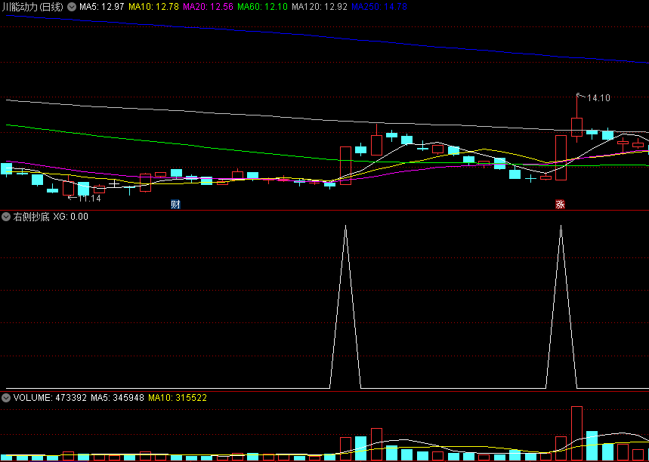Click the blue MA250: 14.78 label

click(x=379, y=7)
